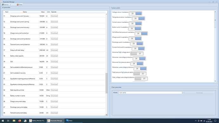
Task: Click Download in the SOC row
Action: point(54,61)
